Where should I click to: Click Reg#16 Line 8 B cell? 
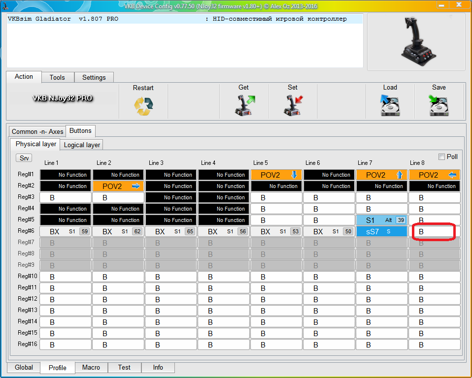pyautogui.click(x=434, y=345)
